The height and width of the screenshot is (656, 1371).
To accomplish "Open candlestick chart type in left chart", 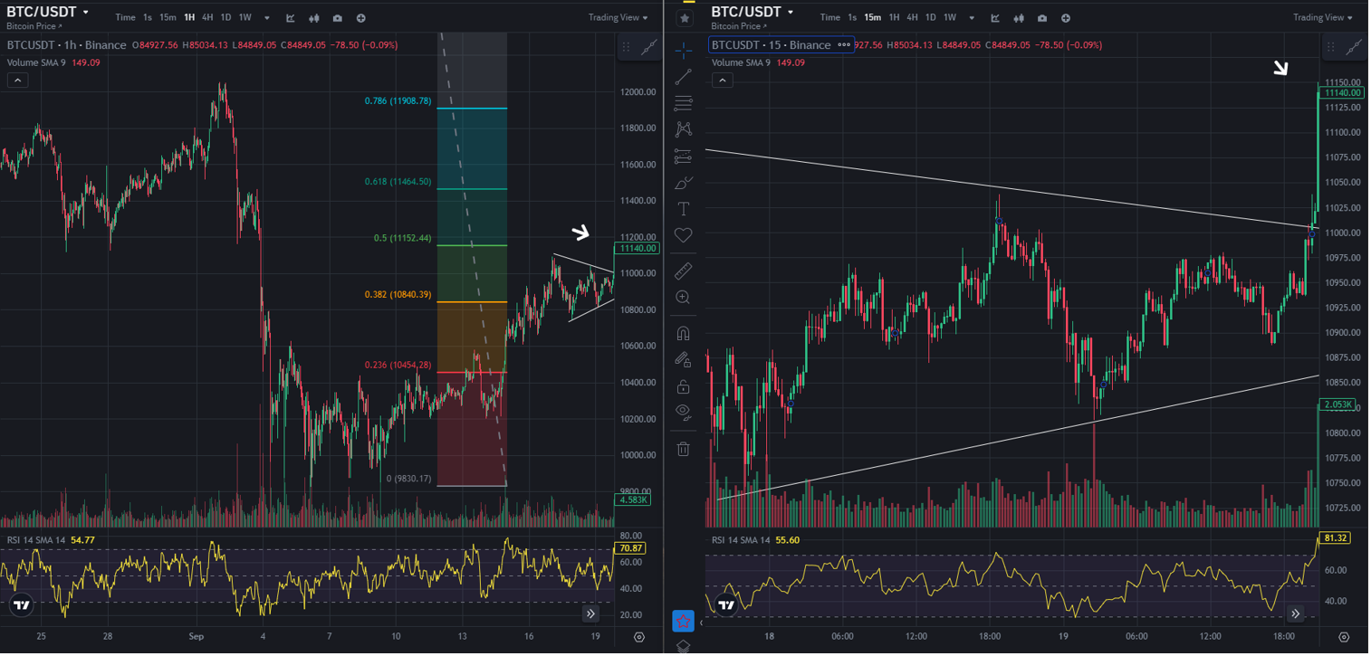I will click(314, 18).
